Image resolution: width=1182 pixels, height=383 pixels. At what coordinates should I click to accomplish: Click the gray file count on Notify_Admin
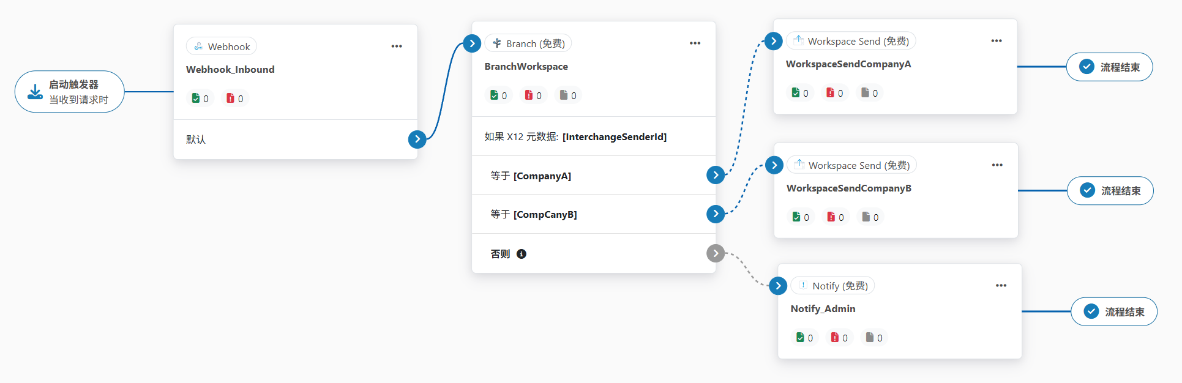874,338
